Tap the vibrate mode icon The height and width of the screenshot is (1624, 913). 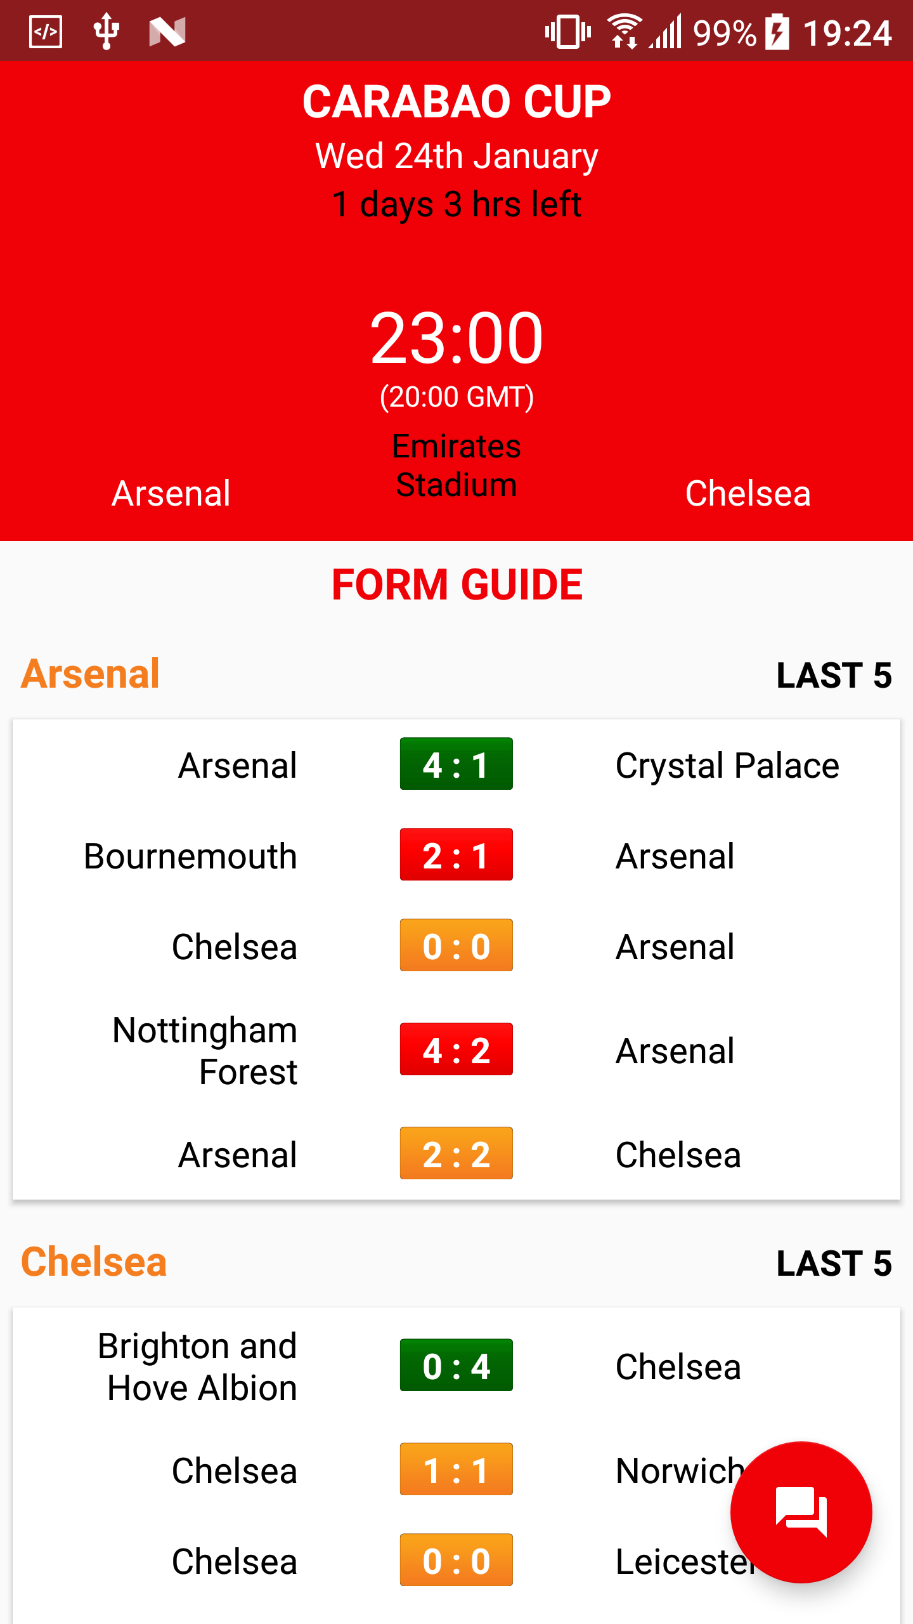click(x=567, y=32)
